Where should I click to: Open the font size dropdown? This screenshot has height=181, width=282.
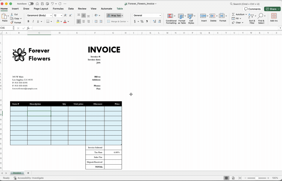pos(61,16)
